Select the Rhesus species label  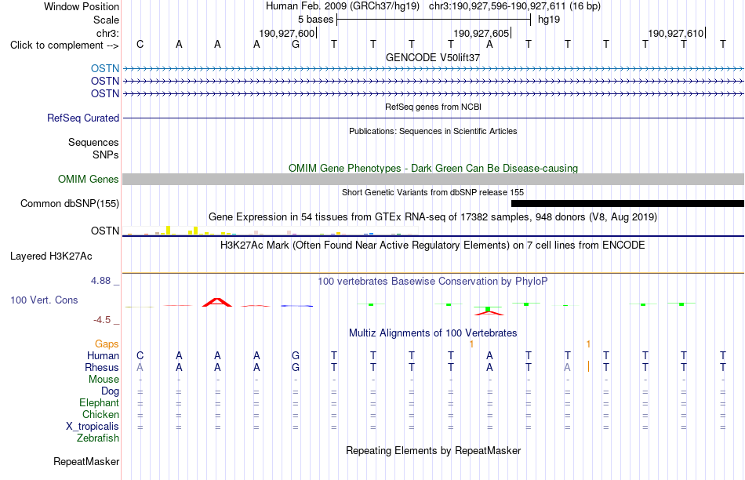click(101, 367)
